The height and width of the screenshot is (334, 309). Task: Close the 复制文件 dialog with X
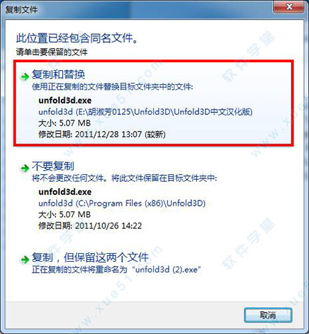(289, 7)
